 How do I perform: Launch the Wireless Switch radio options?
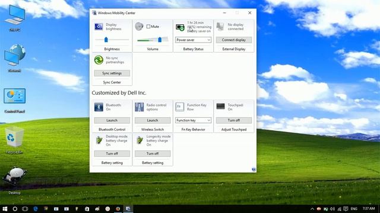(153, 120)
